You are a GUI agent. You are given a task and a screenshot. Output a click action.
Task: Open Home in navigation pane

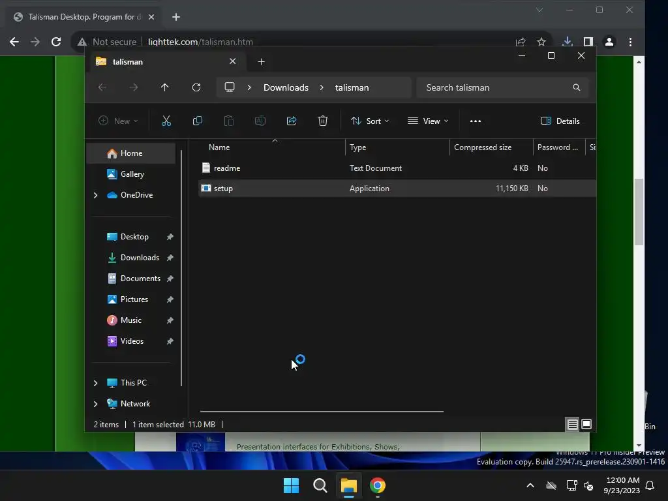coord(131,153)
